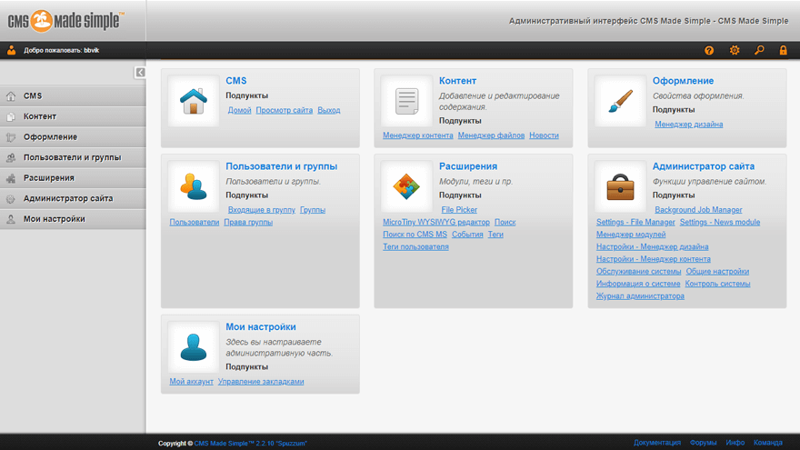800x450 pixels.
Task: Open Расширения sidebar menu item
Action: click(49, 178)
